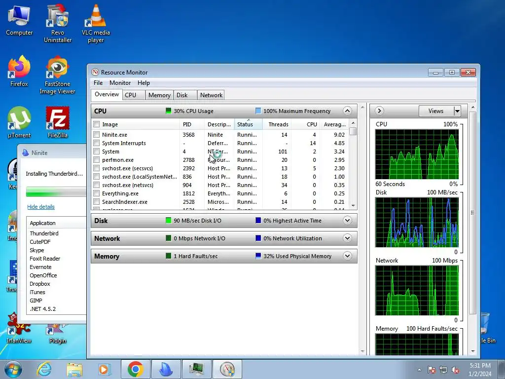Click the Ninite window title icon
505x379 pixels.
26,152
